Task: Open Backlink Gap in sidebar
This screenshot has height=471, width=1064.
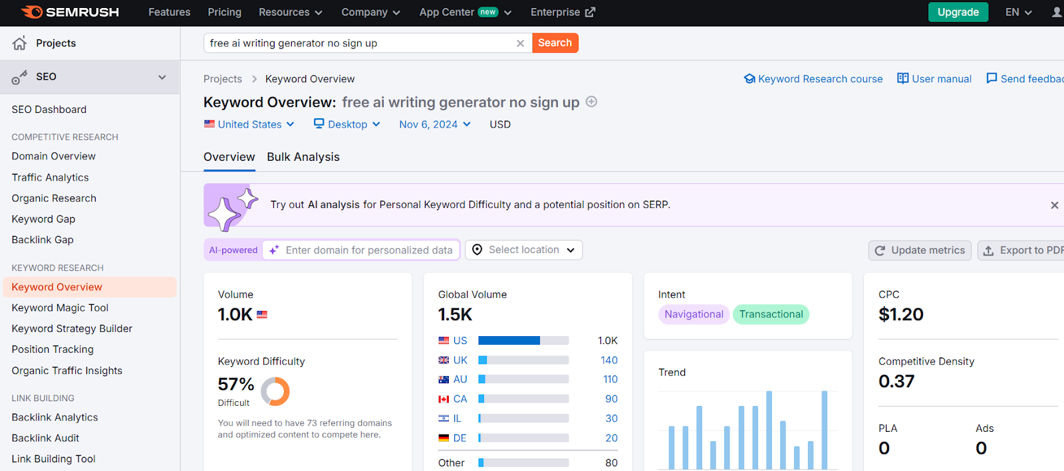Action: 43,240
